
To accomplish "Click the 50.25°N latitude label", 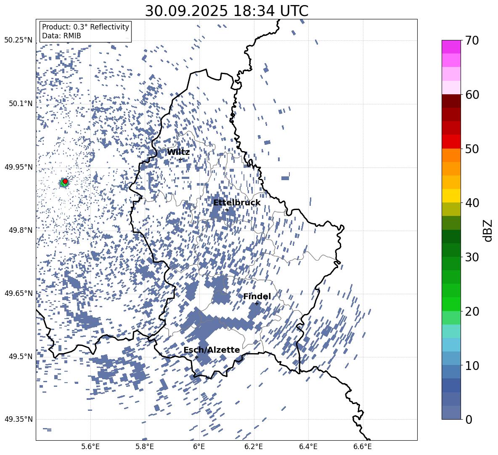I will (x=19, y=40).
